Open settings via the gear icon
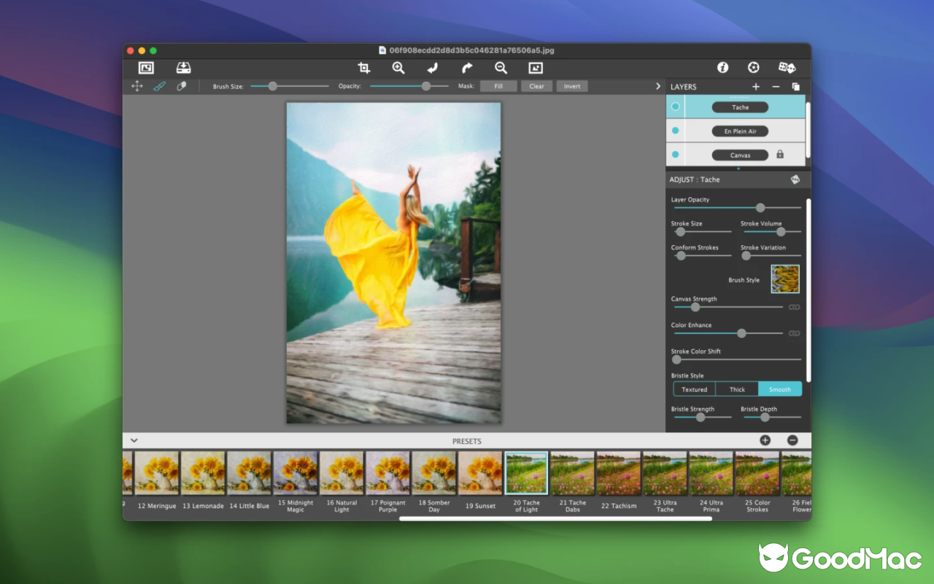 [753, 67]
